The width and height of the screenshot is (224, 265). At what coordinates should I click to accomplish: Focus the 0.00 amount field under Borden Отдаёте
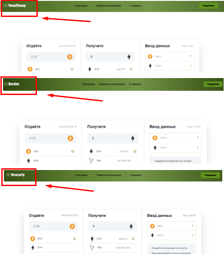pyautogui.click(x=50, y=138)
